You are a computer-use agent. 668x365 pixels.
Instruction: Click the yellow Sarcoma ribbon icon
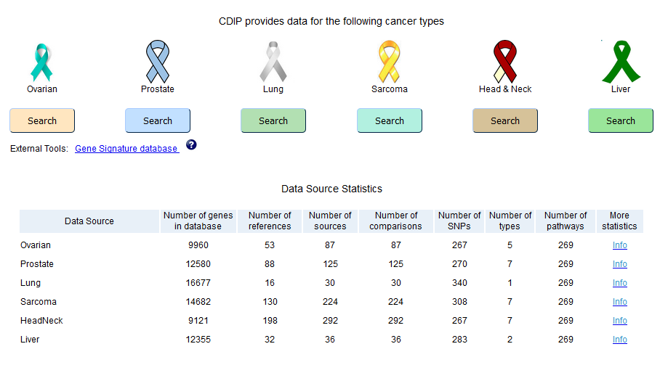[390, 61]
